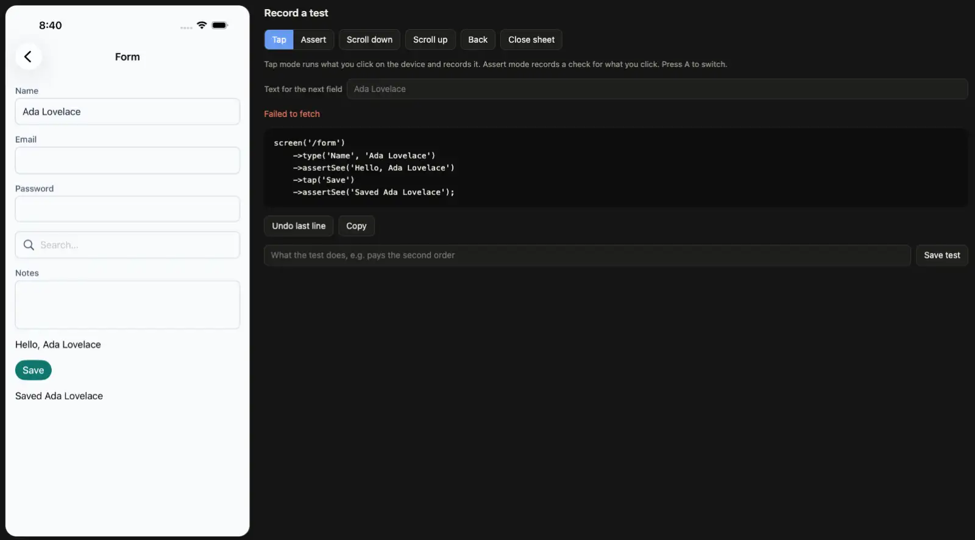Screen dimensions: 975x540
Task: Focus the 'Text for the next field' input
Action: [657, 89]
